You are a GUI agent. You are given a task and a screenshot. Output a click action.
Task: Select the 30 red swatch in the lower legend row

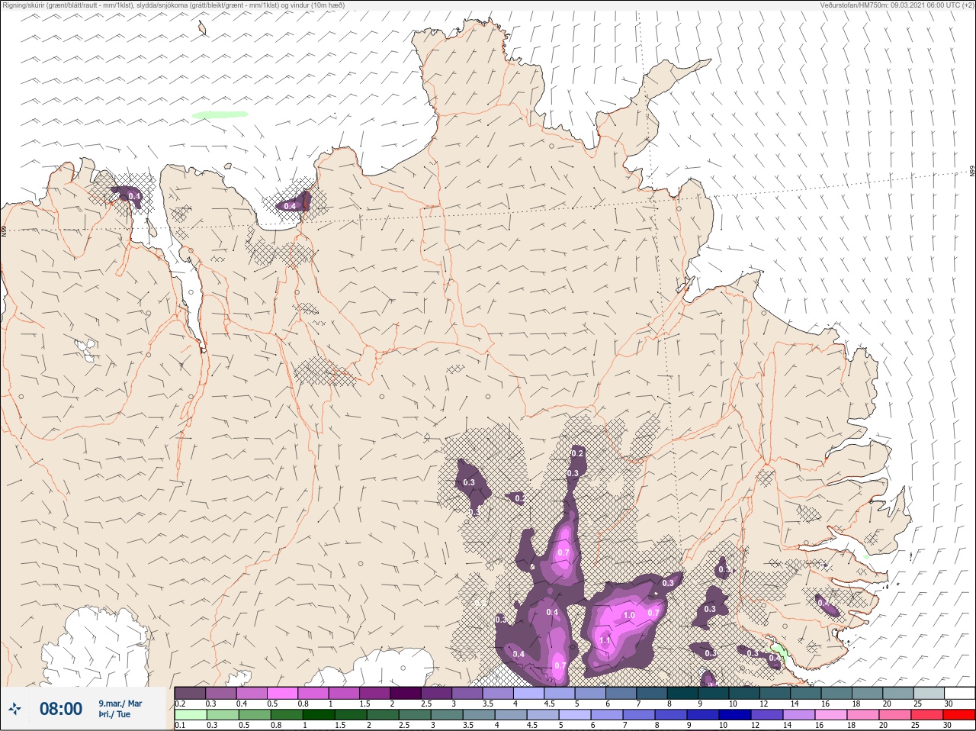(x=959, y=715)
